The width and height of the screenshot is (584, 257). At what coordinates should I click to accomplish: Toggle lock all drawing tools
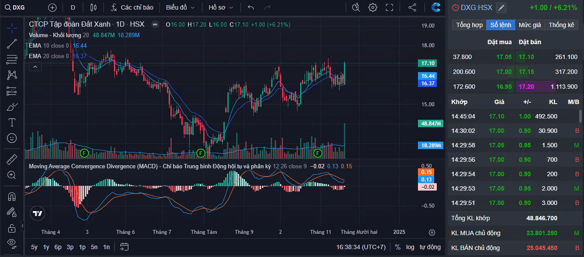(x=12, y=227)
